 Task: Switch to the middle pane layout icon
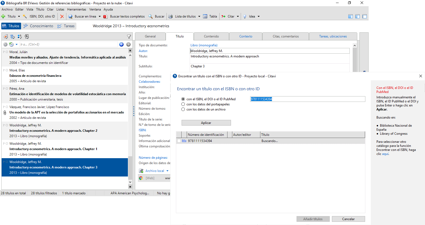pyautogui.click(x=358, y=16)
